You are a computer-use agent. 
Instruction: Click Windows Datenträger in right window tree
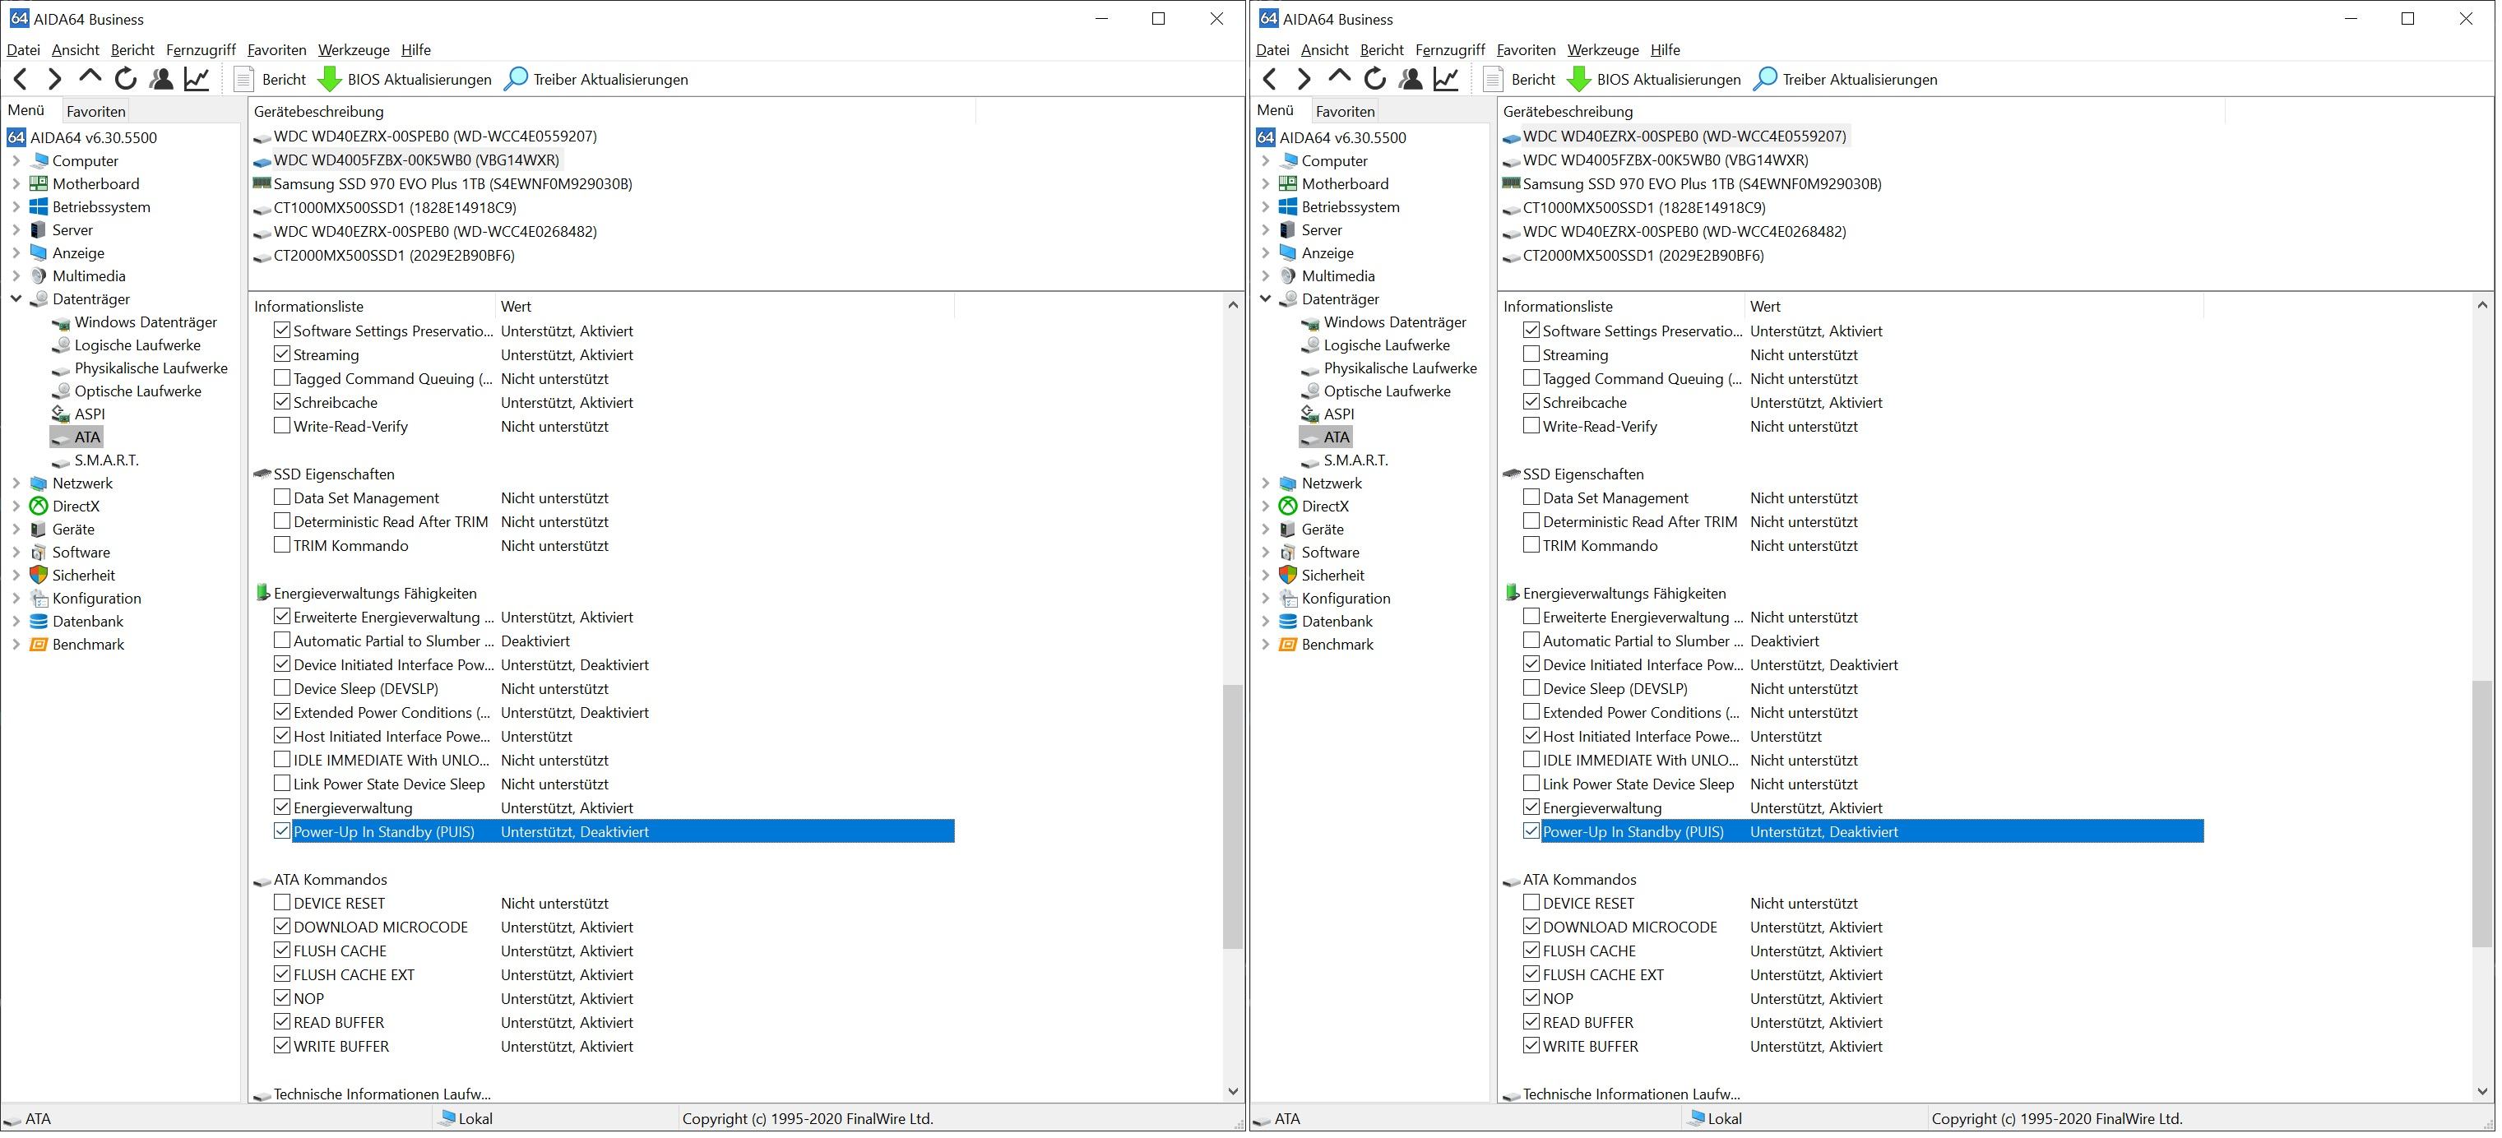pyautogui.click(x=1395, y=323)
